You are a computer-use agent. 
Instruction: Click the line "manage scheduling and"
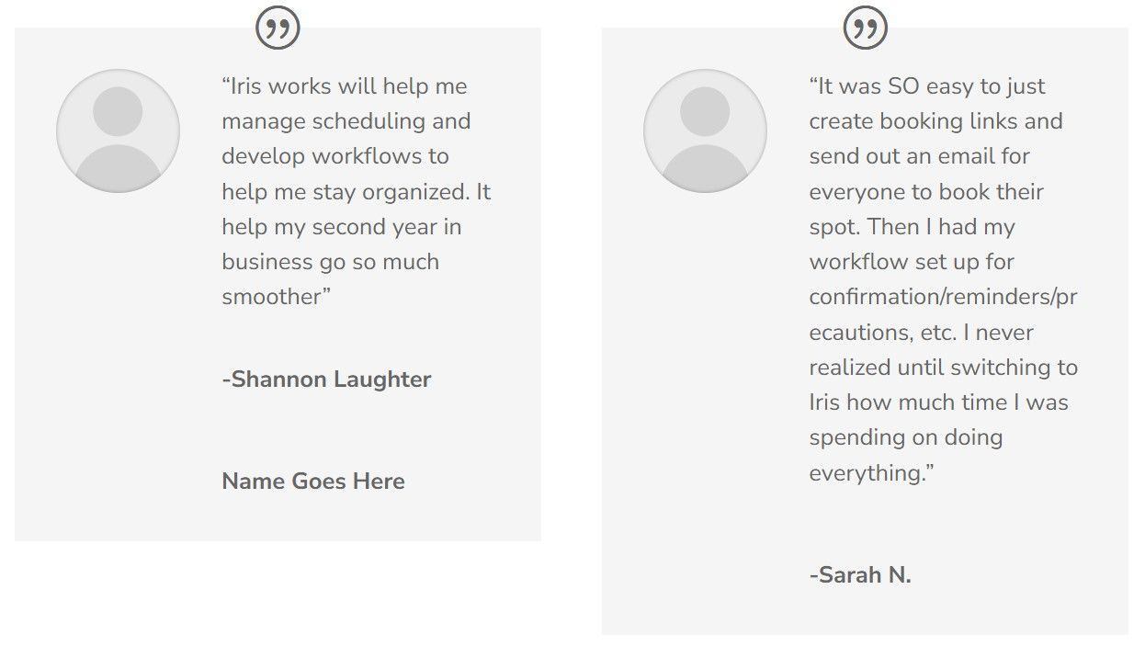346,121
